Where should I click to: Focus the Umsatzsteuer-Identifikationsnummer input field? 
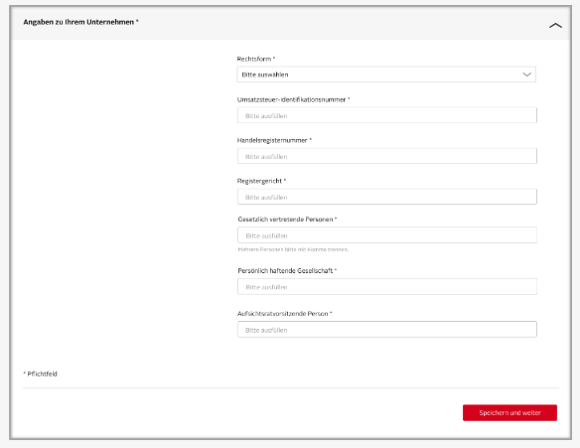tap(387, 115)
